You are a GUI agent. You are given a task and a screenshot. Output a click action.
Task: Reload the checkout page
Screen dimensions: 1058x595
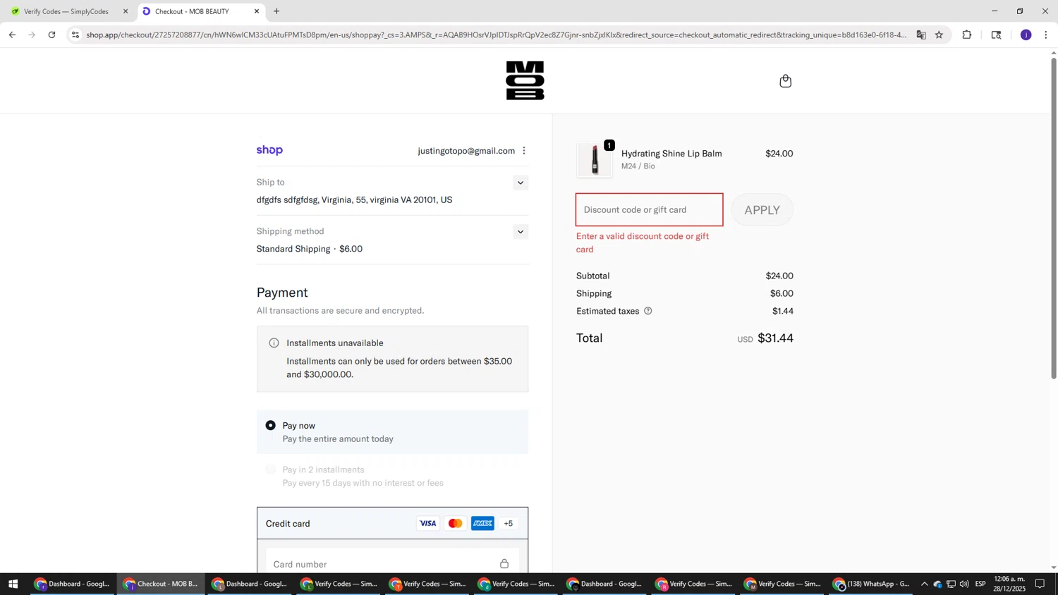(51, 35)
